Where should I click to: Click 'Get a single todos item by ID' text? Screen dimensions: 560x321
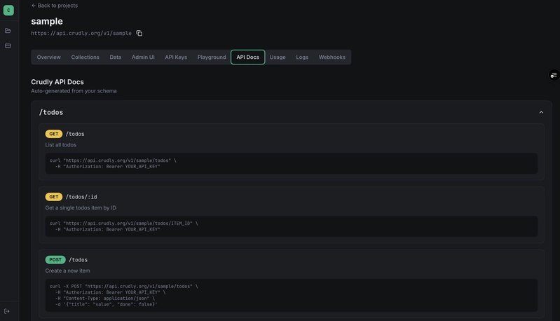[x=81, y=208]
